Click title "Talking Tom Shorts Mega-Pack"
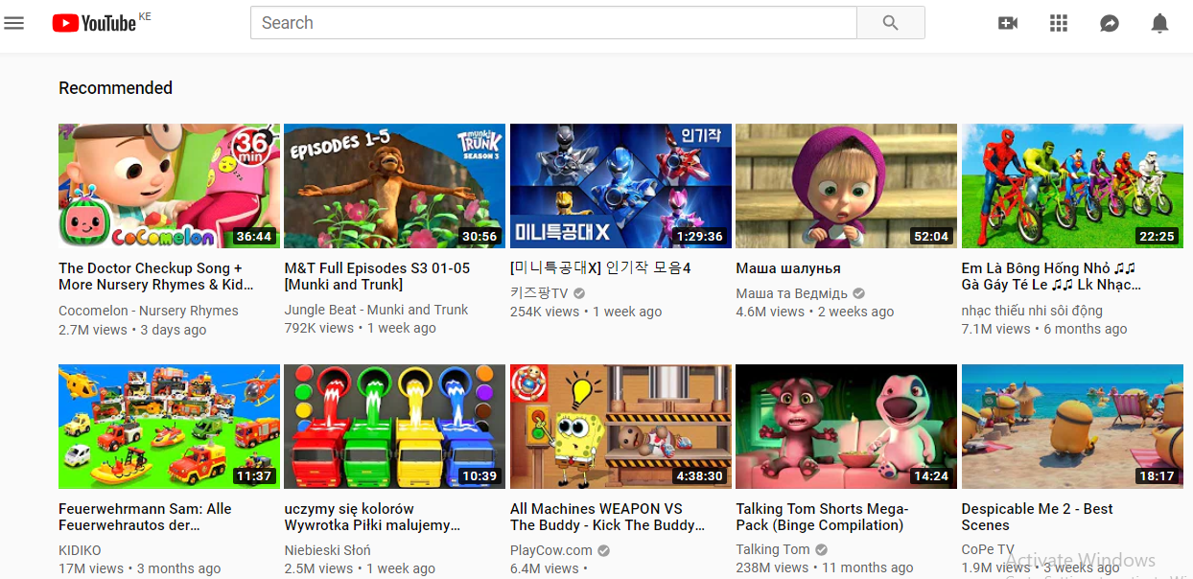Screen dimensions: 1193x579 point(822,517)
